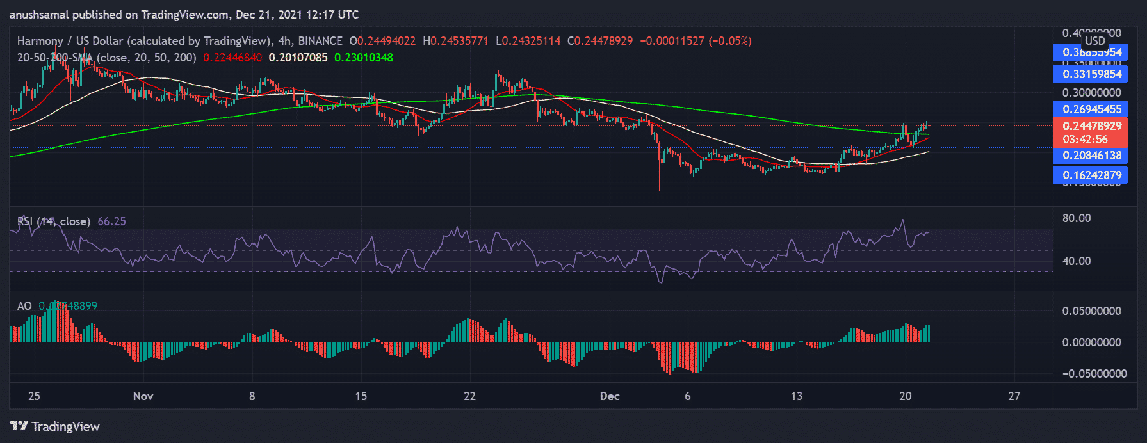1147x443 pixels.
Task: Click the Dec label on time axis
Action: tap(610, 396)
